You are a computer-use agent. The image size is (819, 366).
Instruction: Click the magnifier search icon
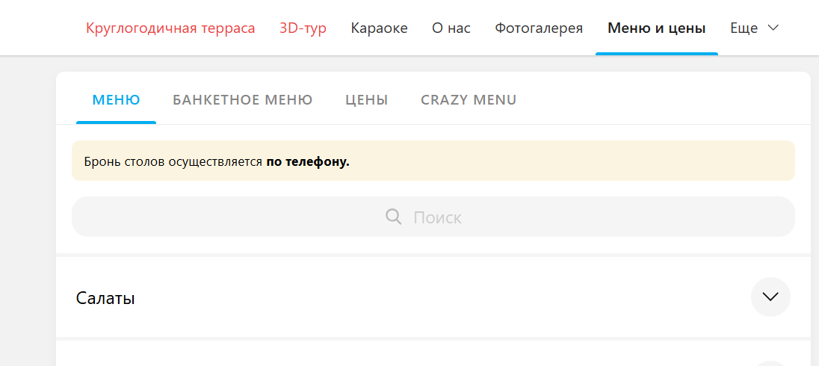click(x=393, y=216)
